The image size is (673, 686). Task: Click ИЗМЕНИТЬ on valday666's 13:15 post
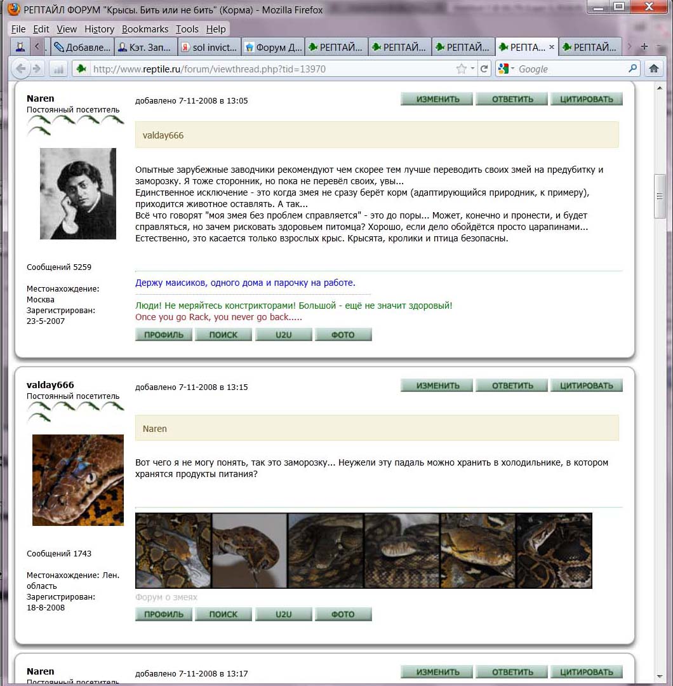click(x=437, y=386)
